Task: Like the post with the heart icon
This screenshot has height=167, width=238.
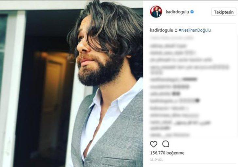Action: pyautogui.click(x=154, y=144)
